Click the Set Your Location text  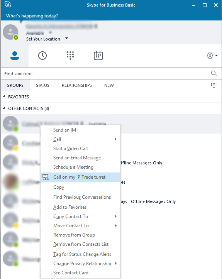(x=43, y=39)
